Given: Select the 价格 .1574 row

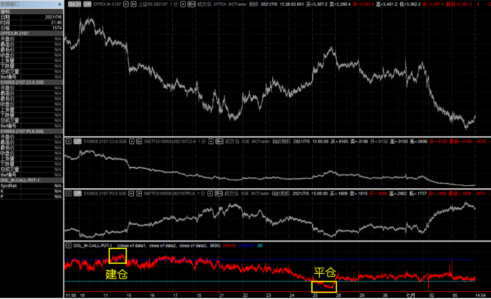Looking at the screenshot, I should pyautogui.click(x=31, y=28).
